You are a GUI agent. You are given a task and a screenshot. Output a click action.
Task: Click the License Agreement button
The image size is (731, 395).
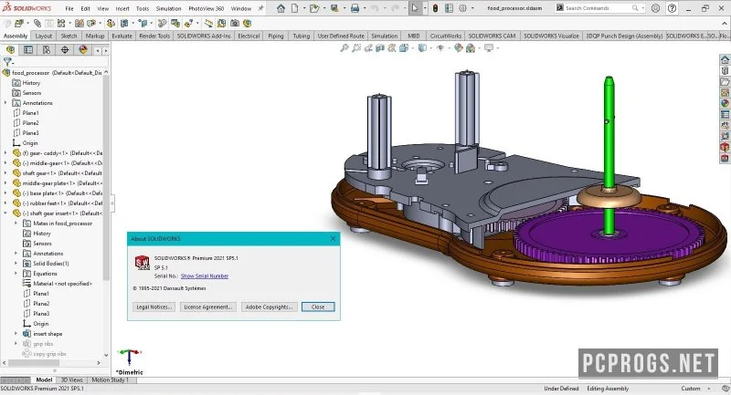(208, 307)
